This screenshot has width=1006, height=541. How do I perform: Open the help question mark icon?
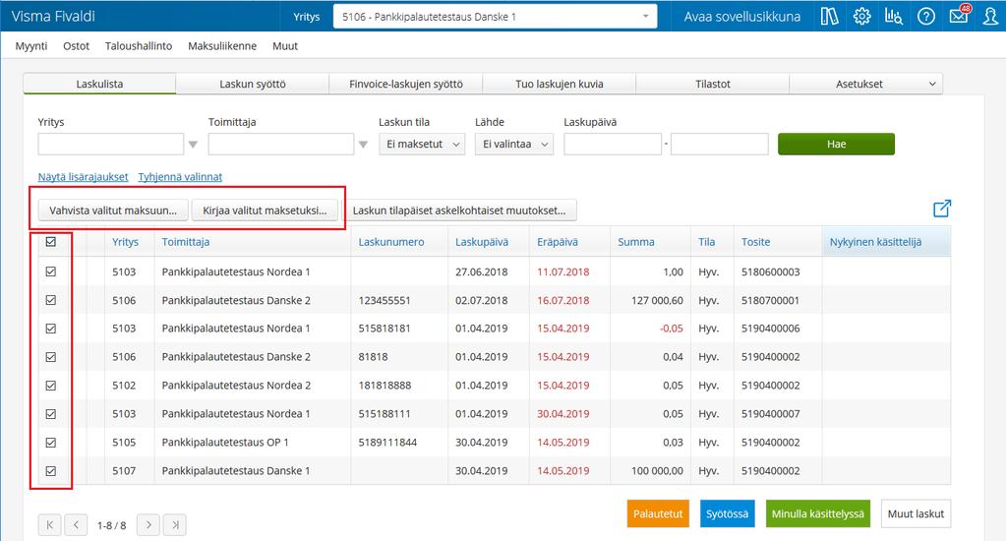925,16
